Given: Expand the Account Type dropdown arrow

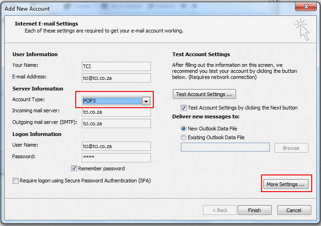Looking at the screenshot, I should (146, 101).
